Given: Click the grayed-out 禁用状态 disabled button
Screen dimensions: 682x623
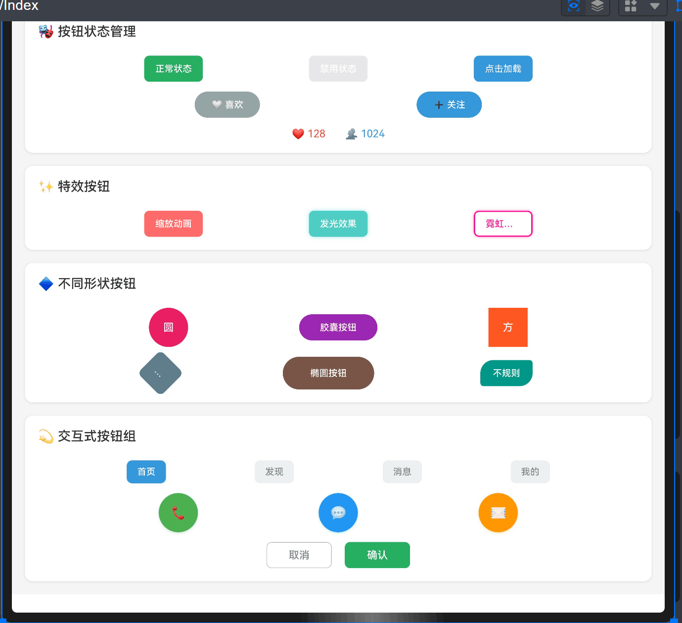Looking at the screenshot, I should pyautogui.click(x=338, y=69).
